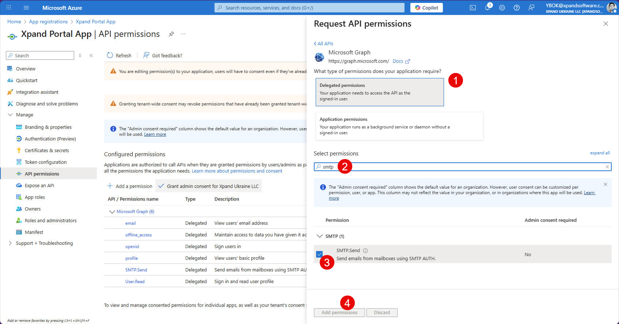
Task: Select Delegated permissions option
Action: point(379,92)
